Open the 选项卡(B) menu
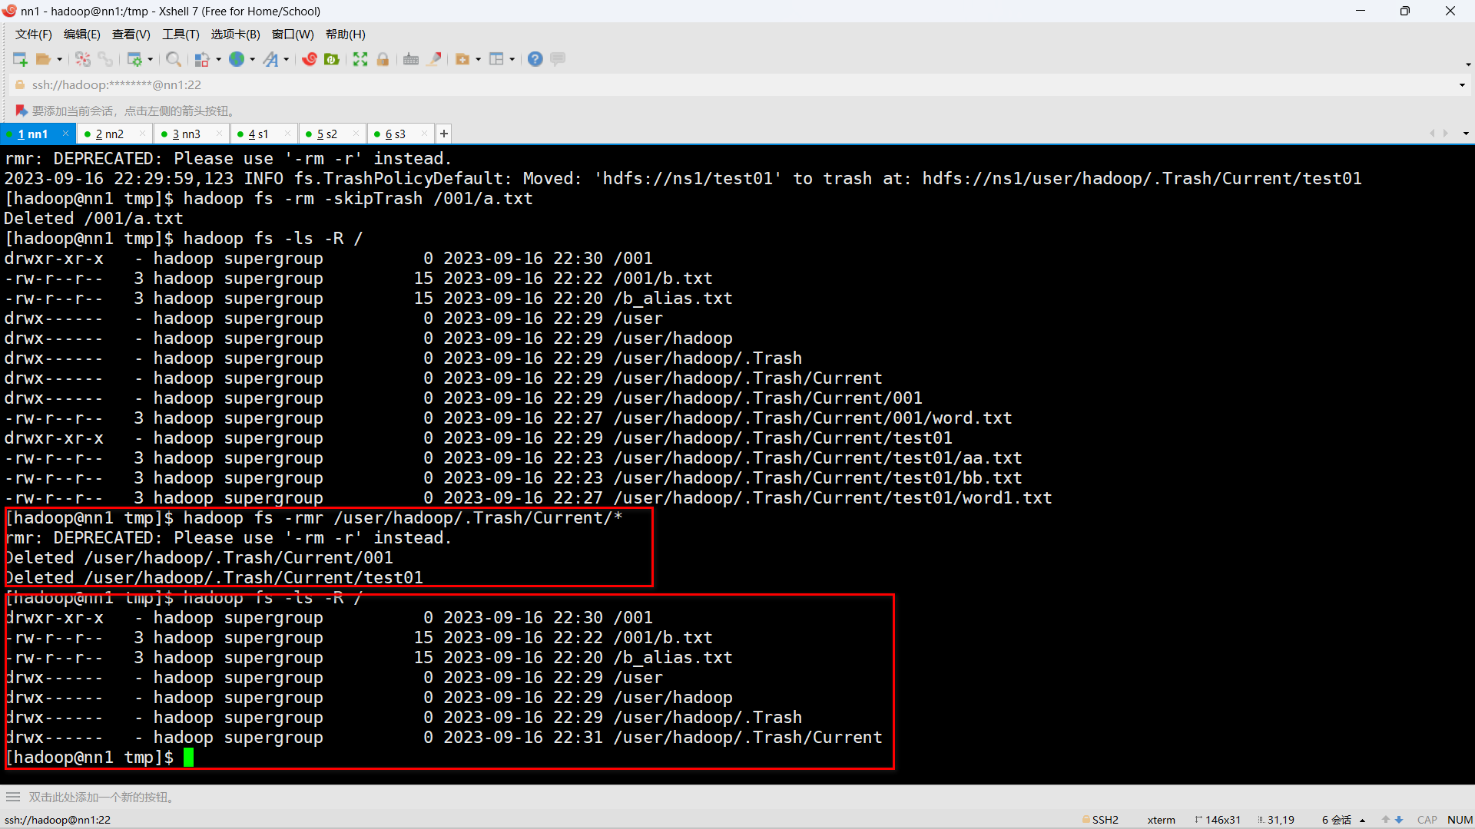The width and height of the screenshot is (1475, 829). (235, 35)
